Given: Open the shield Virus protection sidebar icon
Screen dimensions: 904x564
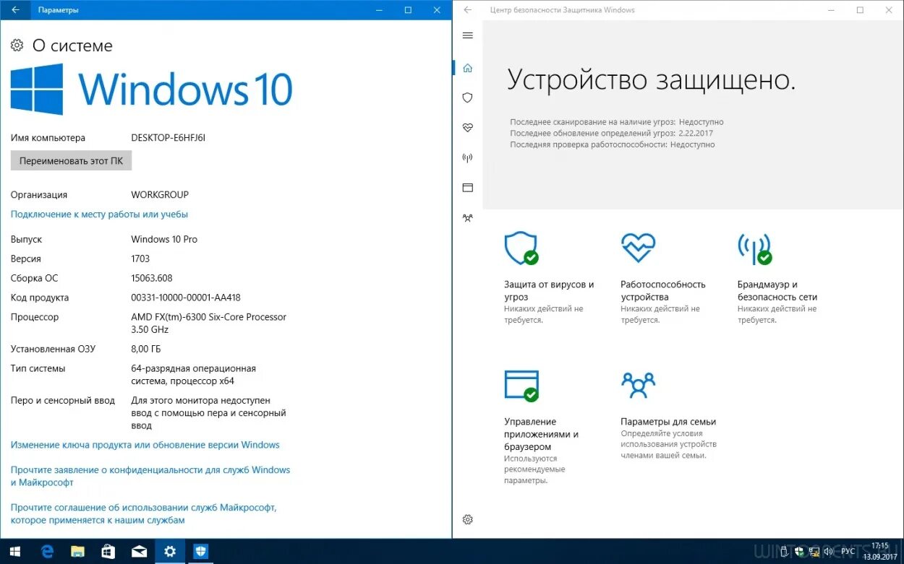Looking at the screenshot, I should click(x=467, y=97).
